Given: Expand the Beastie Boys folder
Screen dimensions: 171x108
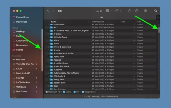Looking at the screenshot, I should pyautogui.click(x=49, y=83).
